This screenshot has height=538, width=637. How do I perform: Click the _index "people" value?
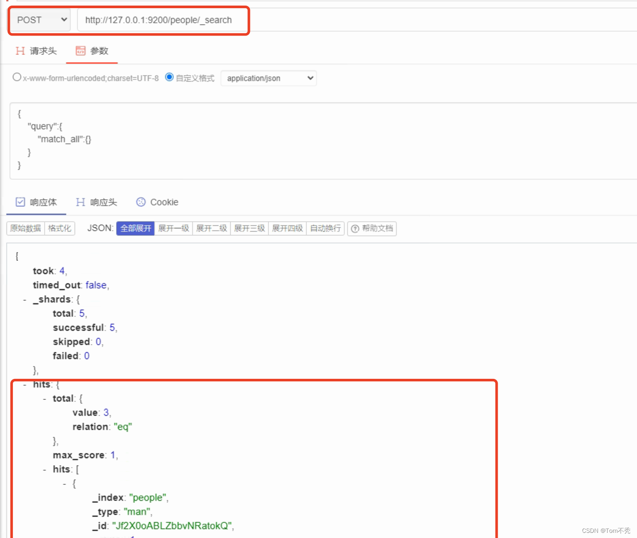coord(148,497)
